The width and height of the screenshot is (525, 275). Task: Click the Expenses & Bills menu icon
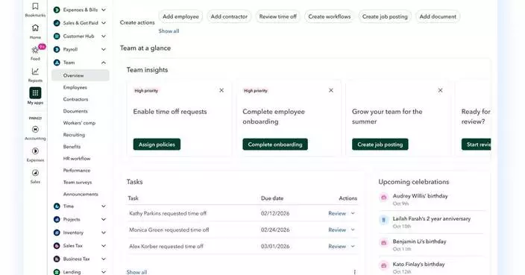[57, 10]
